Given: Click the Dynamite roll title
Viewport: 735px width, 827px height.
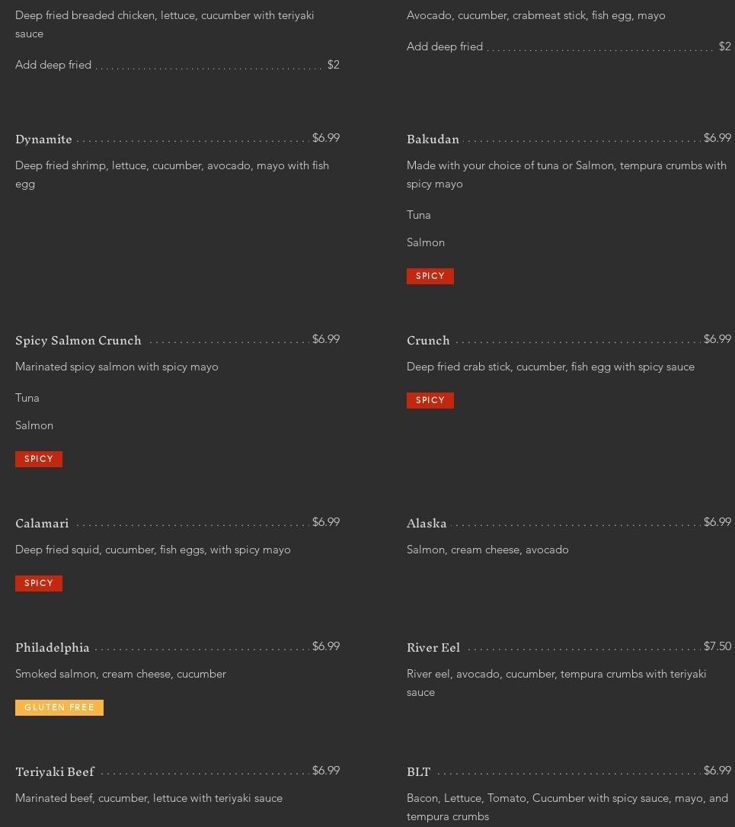Looking at the screenshot, I should pyautogui.click(x=43, y=139).
